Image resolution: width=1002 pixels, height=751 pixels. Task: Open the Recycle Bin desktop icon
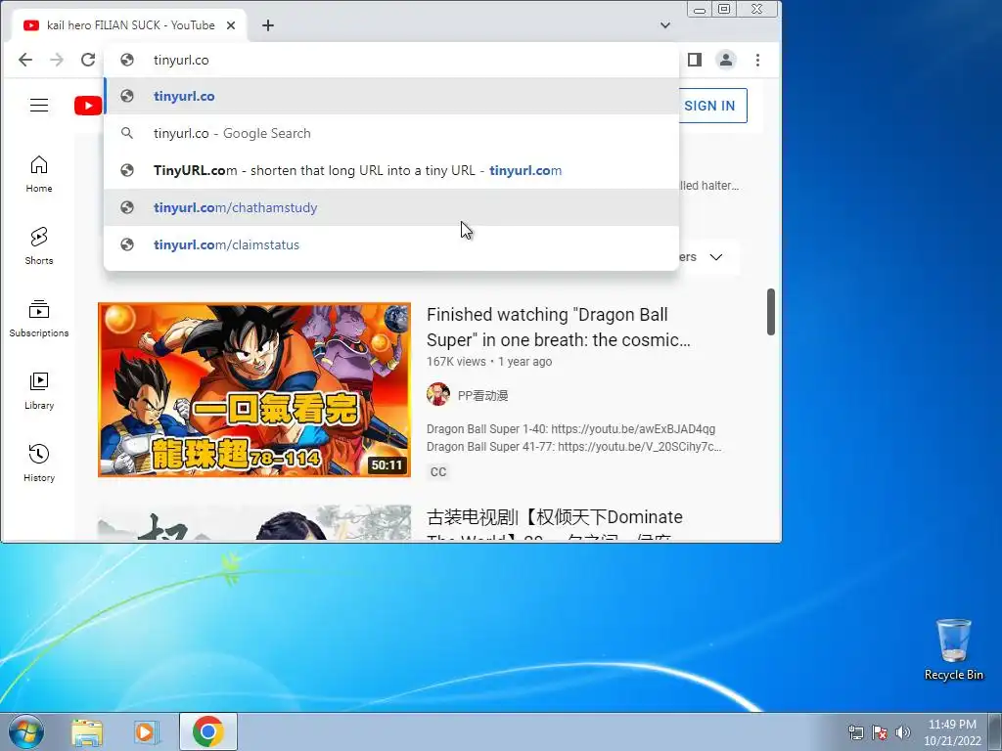click(x=953, y=650)
